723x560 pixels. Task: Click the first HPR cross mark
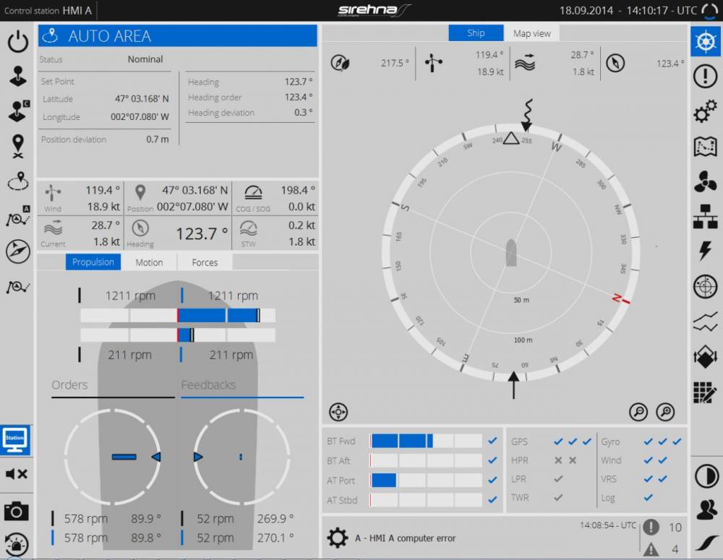point(558,460)
